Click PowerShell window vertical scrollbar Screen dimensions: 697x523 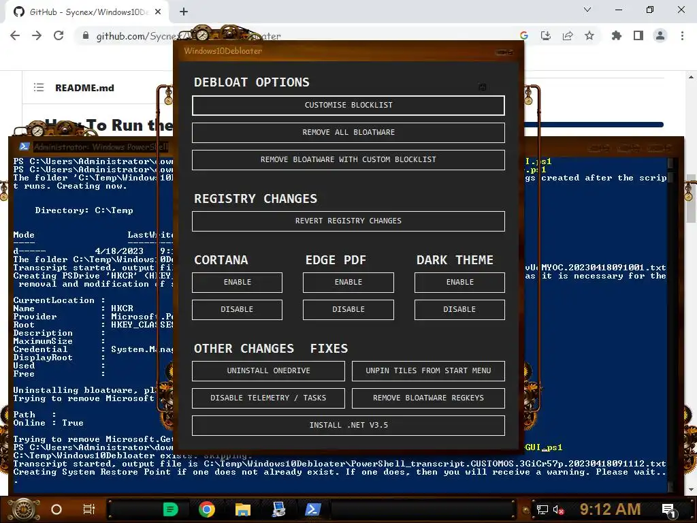click(671, 325)
